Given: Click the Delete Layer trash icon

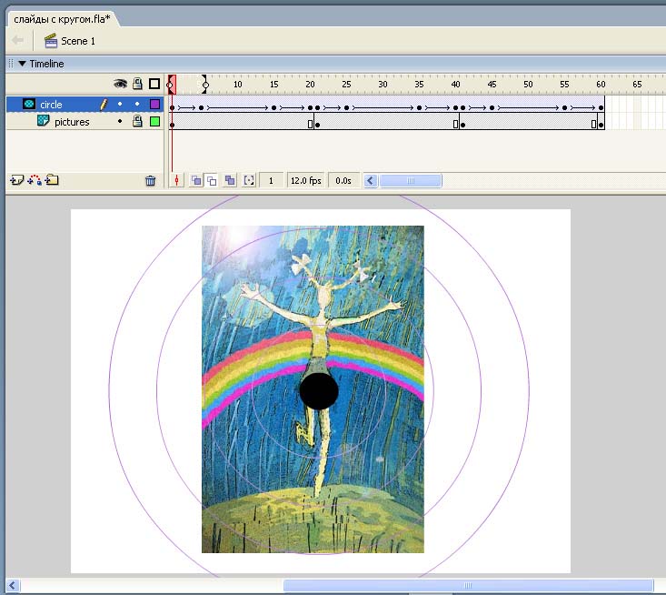Looking at the screenshot, I should (150, 181).
